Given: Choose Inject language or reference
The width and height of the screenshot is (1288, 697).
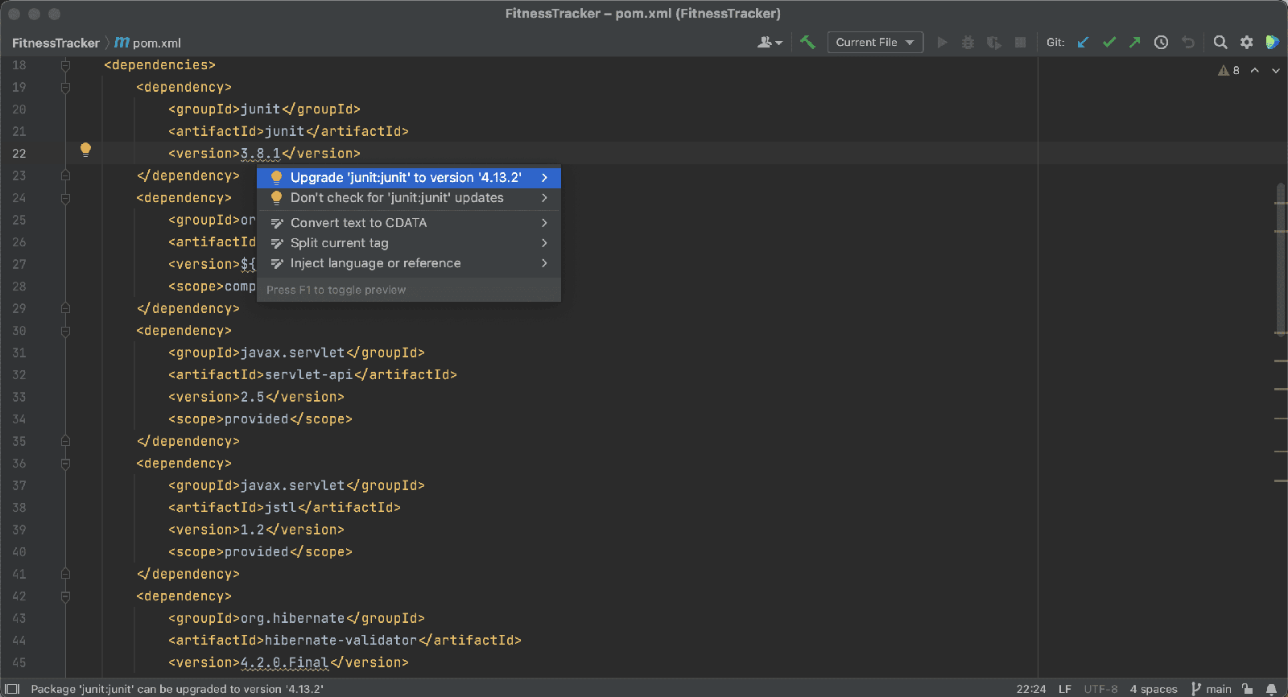Looking at the screenshot, I should pos(408,263).
